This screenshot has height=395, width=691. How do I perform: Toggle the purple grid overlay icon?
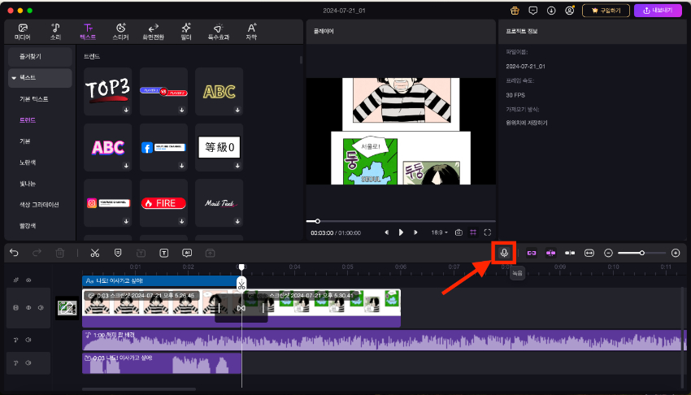coord(473,232)
